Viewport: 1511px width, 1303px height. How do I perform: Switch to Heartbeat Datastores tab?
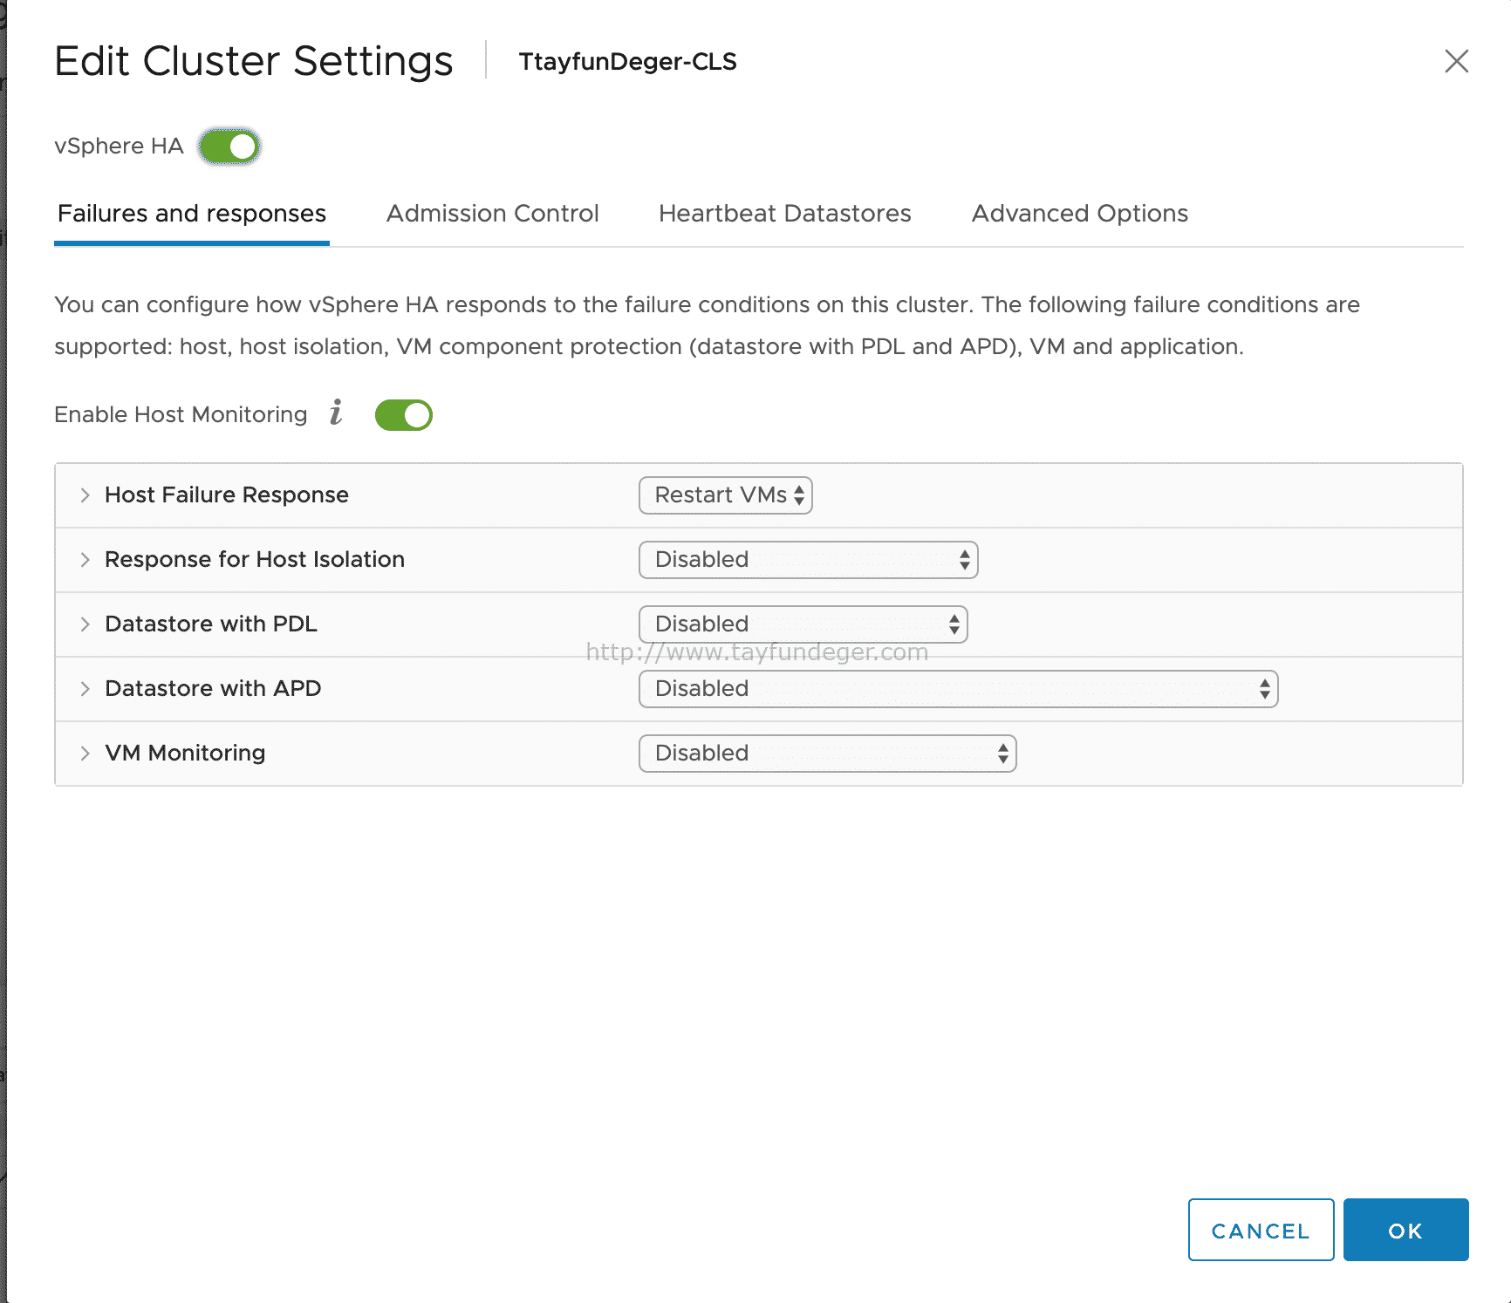(x=785, y=214)
